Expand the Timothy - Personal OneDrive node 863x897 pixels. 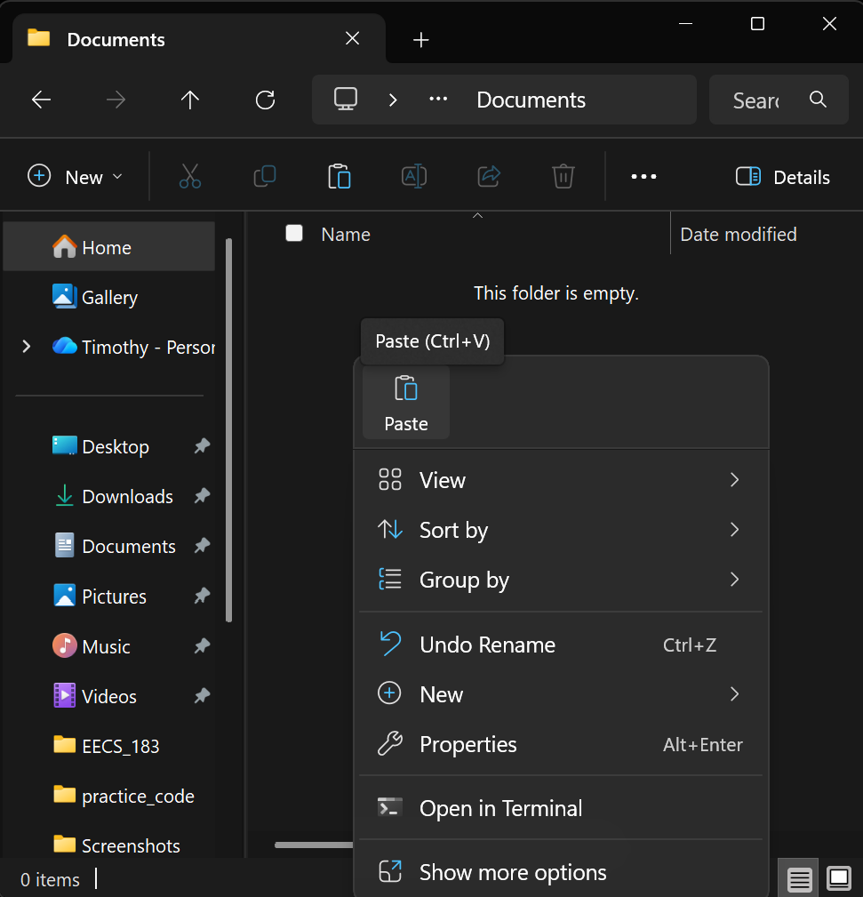(27, 347)
